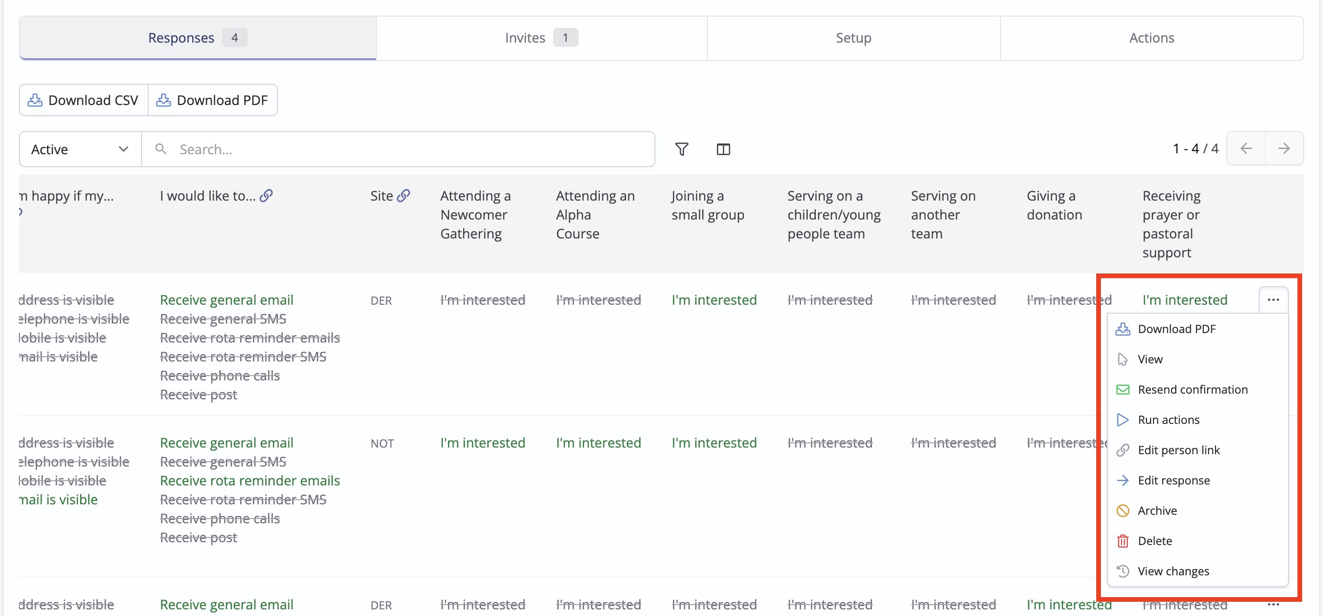Go to next page arrow
The width and height of the screenshot is (1323, 616).
point(1283,149)
